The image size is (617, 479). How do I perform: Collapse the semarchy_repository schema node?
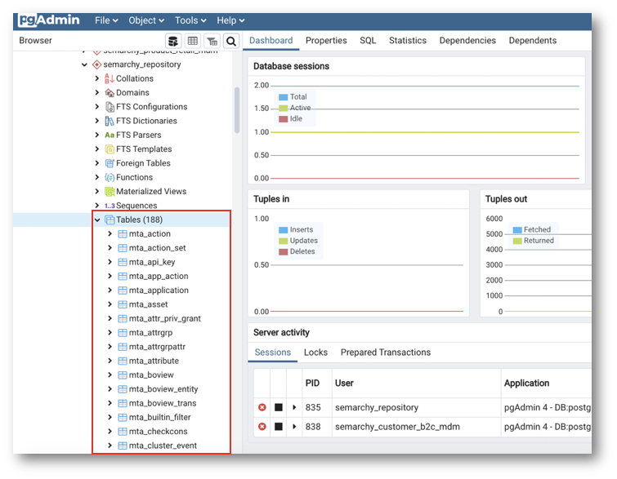[84, 64]
